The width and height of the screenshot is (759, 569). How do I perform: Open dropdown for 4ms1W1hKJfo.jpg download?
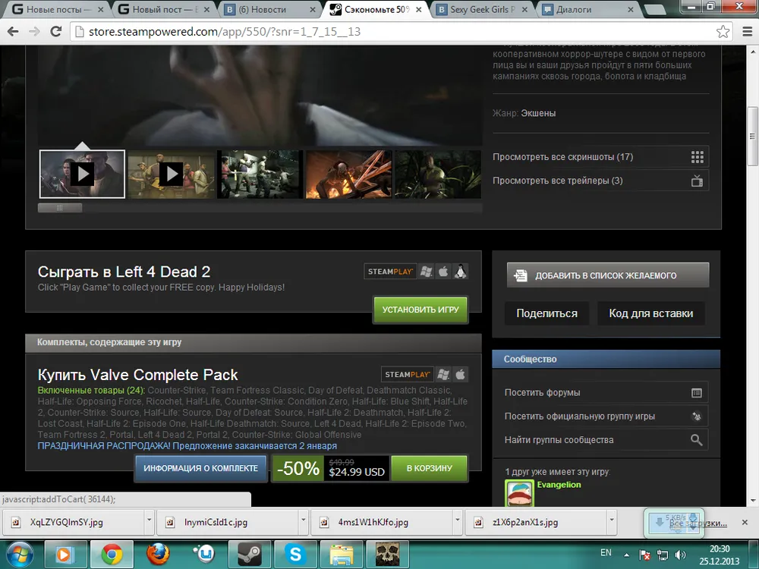457,520
